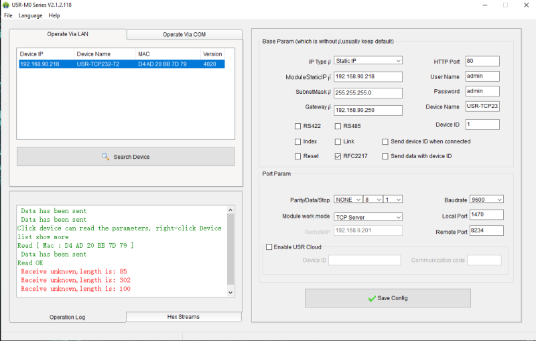Toggle the Link checkbox
The height and width of the screenshot is (341, 536).
(338, 141)
